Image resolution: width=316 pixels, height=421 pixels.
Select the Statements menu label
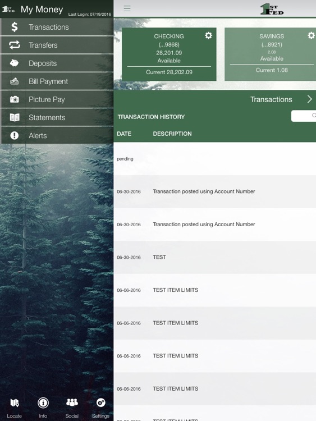pyautogui.click(x=47, y=117)
